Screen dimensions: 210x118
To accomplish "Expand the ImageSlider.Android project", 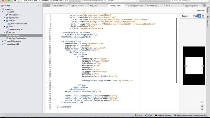I will (x=3, y=41).
